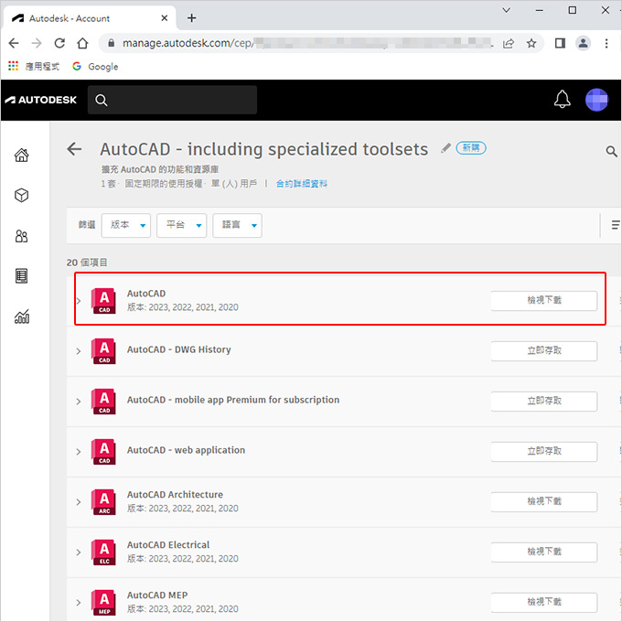This screenshot has width=622, height=622.
Task: Open the 語言 filter dropdown
Action: 237,225
